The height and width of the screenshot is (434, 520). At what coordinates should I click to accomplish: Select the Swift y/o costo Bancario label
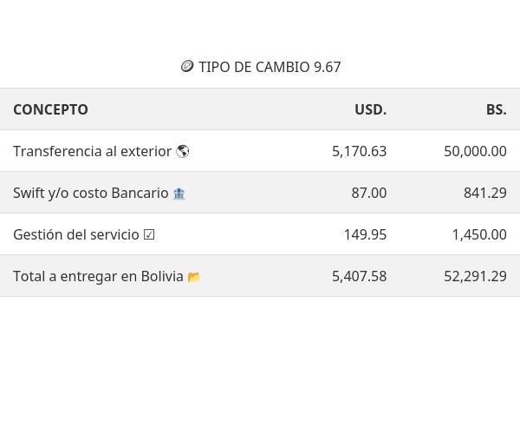[x=90, y=193]
